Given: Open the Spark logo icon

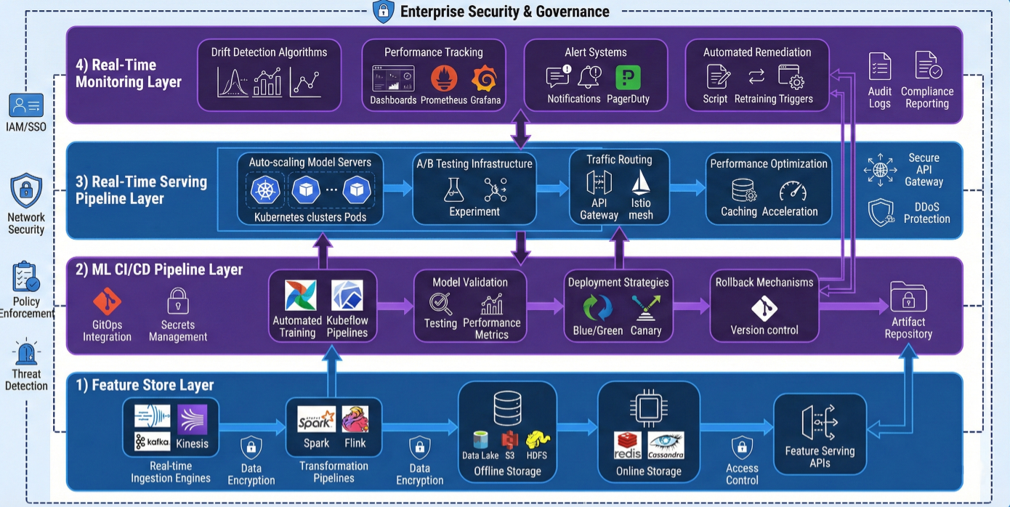Looking at the screenshot, I should [x=316, y=420].
